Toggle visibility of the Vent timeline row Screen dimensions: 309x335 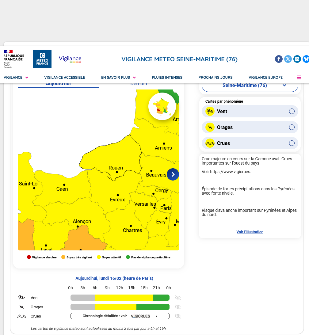(x=178, y=298)
